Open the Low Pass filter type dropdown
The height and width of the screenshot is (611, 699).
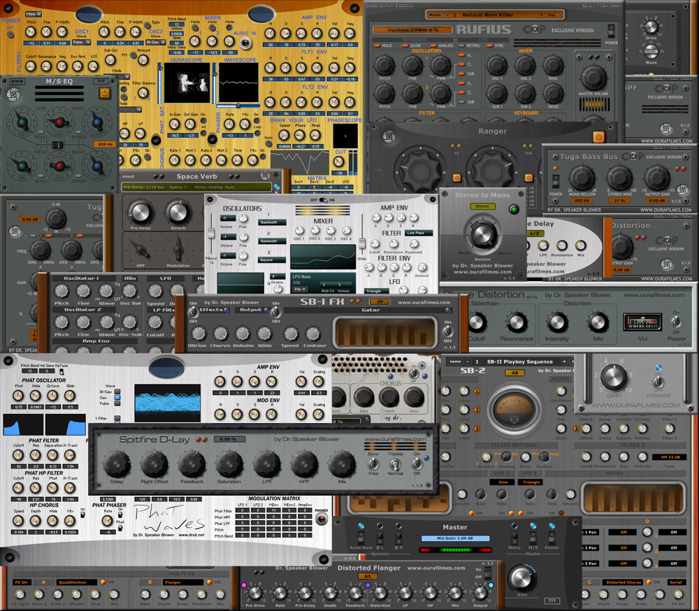pos(419,233)
